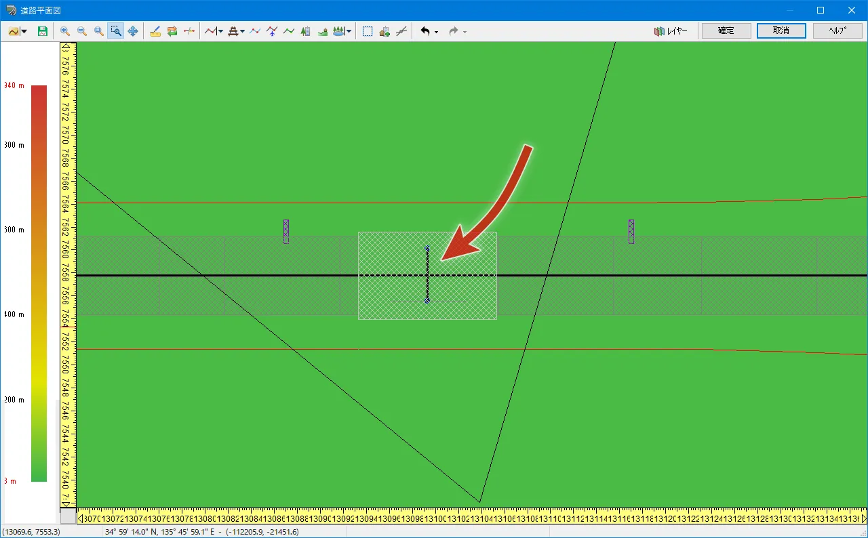Click the zoom out magnifier
Image resolution: width=868 pixels, height=538 pixels.
pos(82,31)
